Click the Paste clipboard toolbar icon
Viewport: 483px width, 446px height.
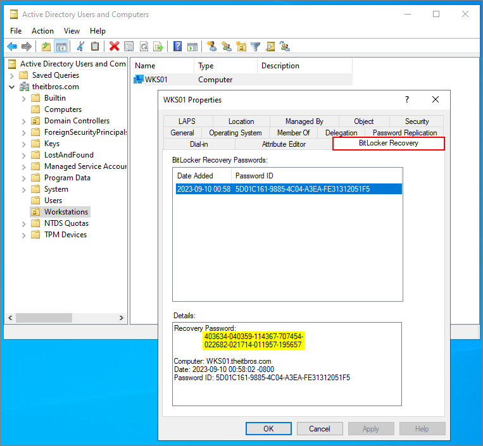[x=95, y=46]
